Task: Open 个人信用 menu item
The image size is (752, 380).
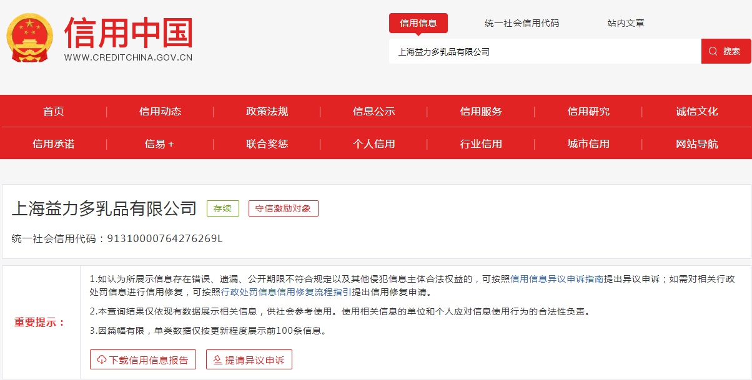Action: point(374,144)
